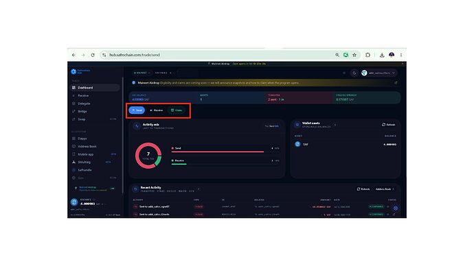Image resolution: width=474 pixels, height=266 pixels.
Task: Expand the sidebar balance currency dropdown
Action: pos(102,204)
